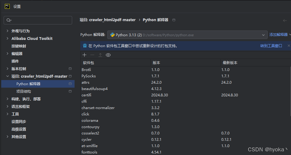
Task: Click the project icon beside the highlighted Python 解释器 row
Action: click(x=70, y=84)
